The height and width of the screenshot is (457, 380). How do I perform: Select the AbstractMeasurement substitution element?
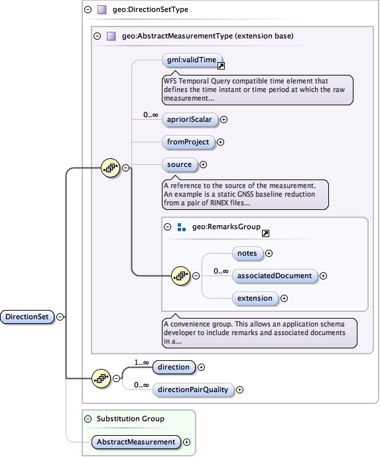pos(136,442)
